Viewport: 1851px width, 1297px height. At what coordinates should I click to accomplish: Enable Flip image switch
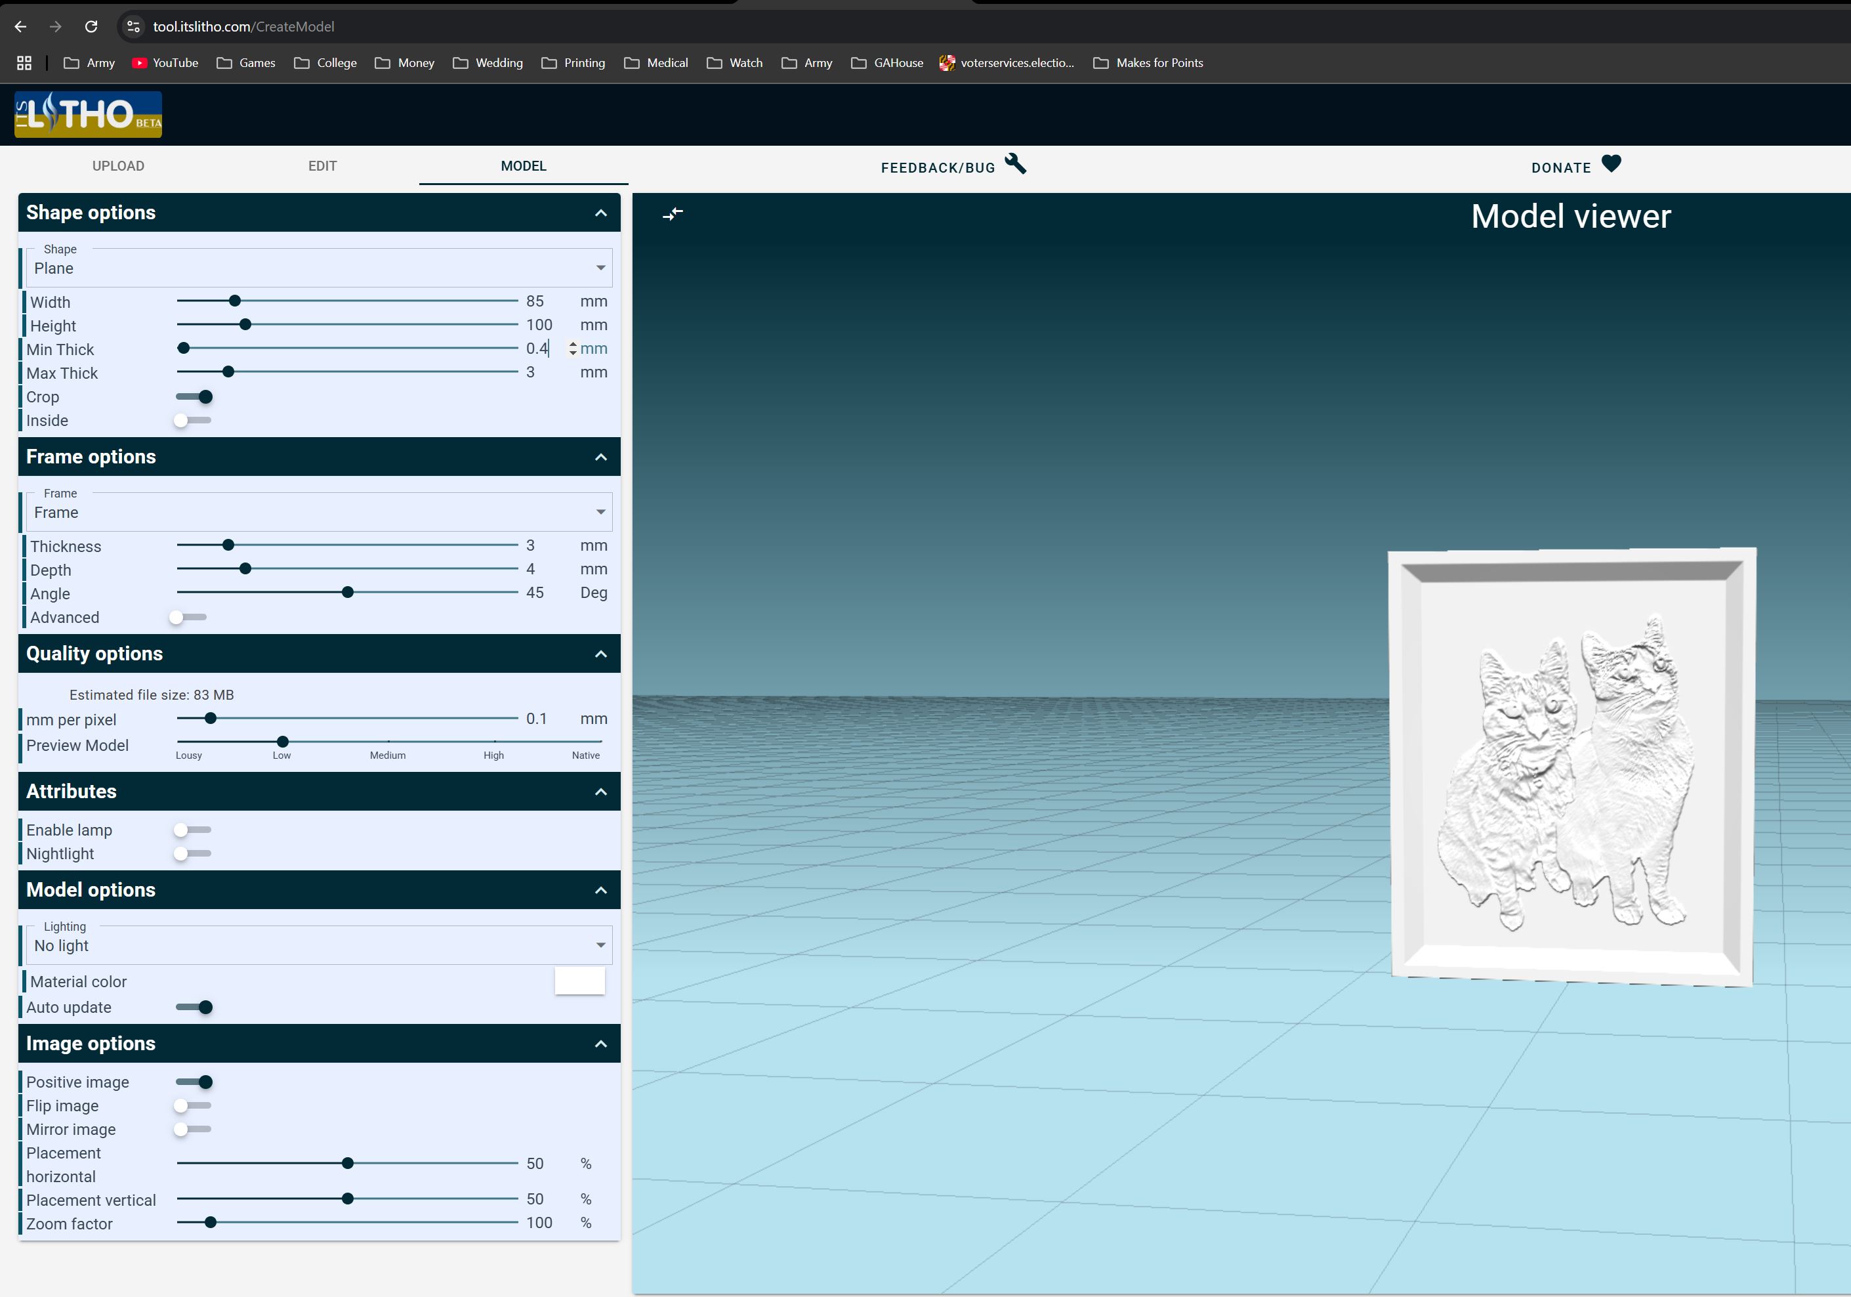click(193, 1106)
